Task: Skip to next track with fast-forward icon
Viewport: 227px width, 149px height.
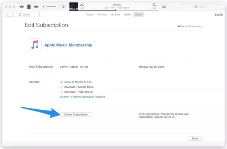Action: pos(36,7)
